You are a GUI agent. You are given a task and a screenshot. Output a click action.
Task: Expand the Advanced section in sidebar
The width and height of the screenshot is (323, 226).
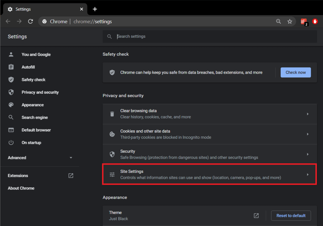[40, 158]
